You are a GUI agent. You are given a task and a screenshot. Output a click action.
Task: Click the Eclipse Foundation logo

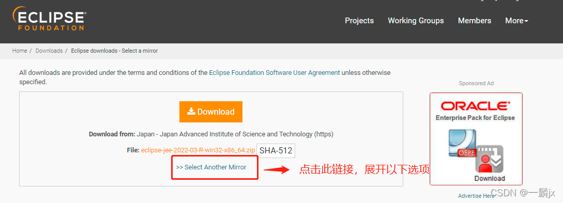(50, 18)
